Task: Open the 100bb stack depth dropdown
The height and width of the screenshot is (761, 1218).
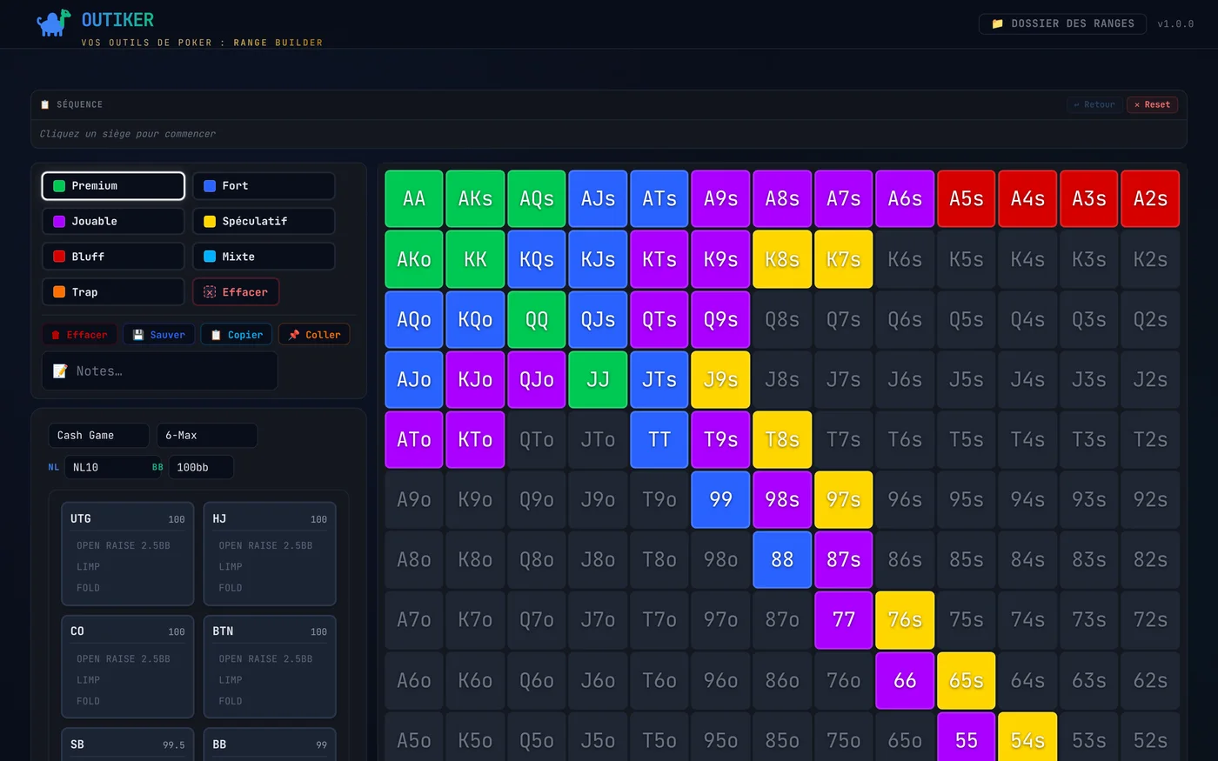Action: tap(201, 467)
